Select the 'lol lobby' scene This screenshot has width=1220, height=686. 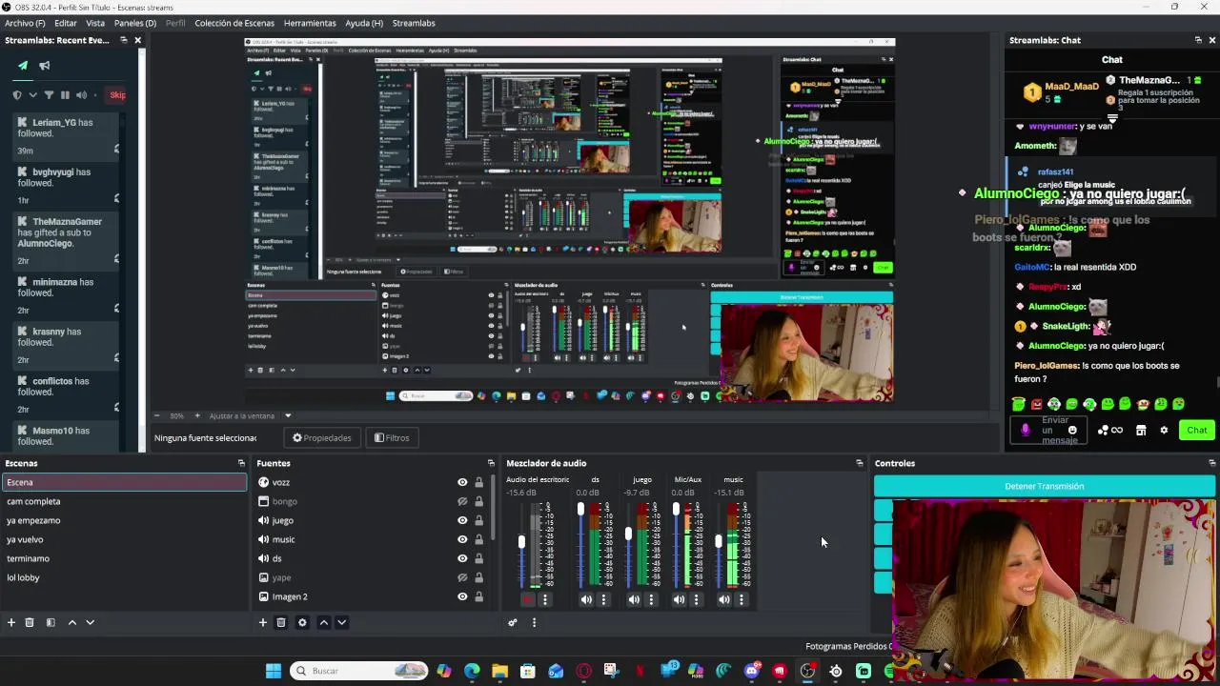124,577
